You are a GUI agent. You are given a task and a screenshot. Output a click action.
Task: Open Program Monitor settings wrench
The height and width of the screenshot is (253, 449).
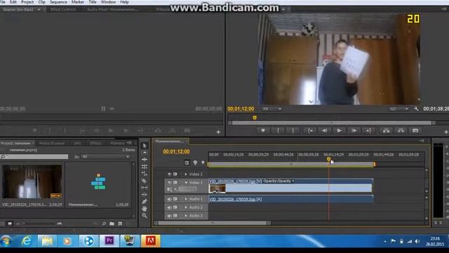coord(416,109)
